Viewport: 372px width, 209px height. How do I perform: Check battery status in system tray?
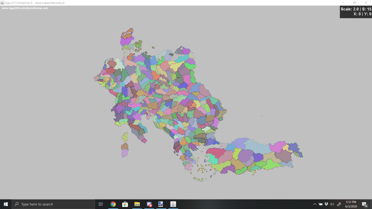(321, 204)
